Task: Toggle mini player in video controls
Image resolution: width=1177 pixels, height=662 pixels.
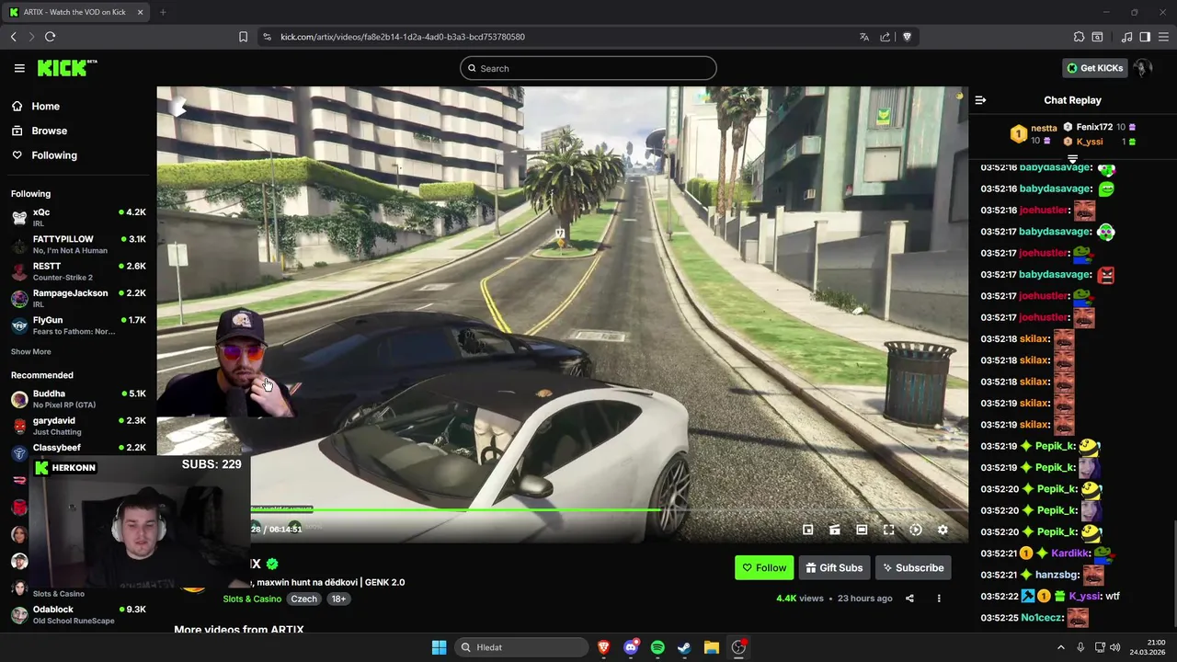Action: (x=807, y=530)
